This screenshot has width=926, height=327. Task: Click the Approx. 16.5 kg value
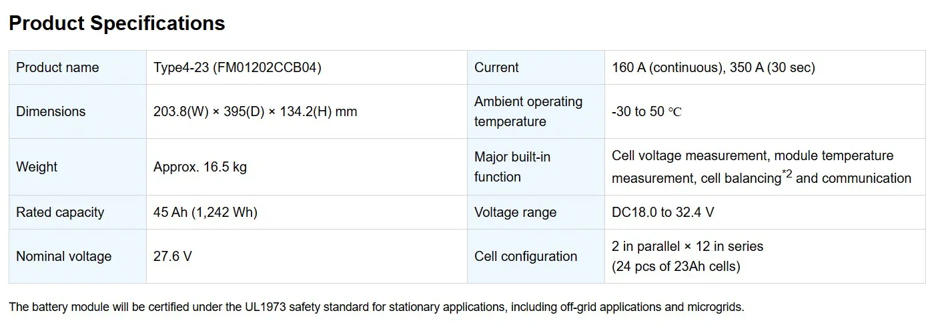coord(199,167)
